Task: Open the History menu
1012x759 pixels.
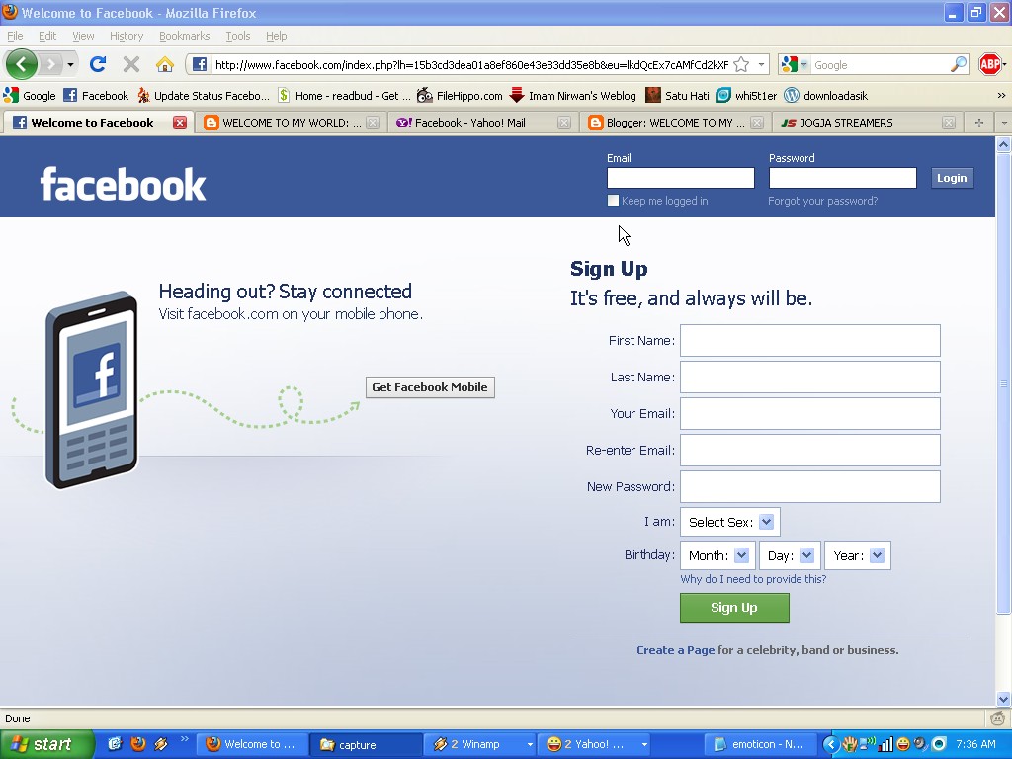Action: [126, 36]
